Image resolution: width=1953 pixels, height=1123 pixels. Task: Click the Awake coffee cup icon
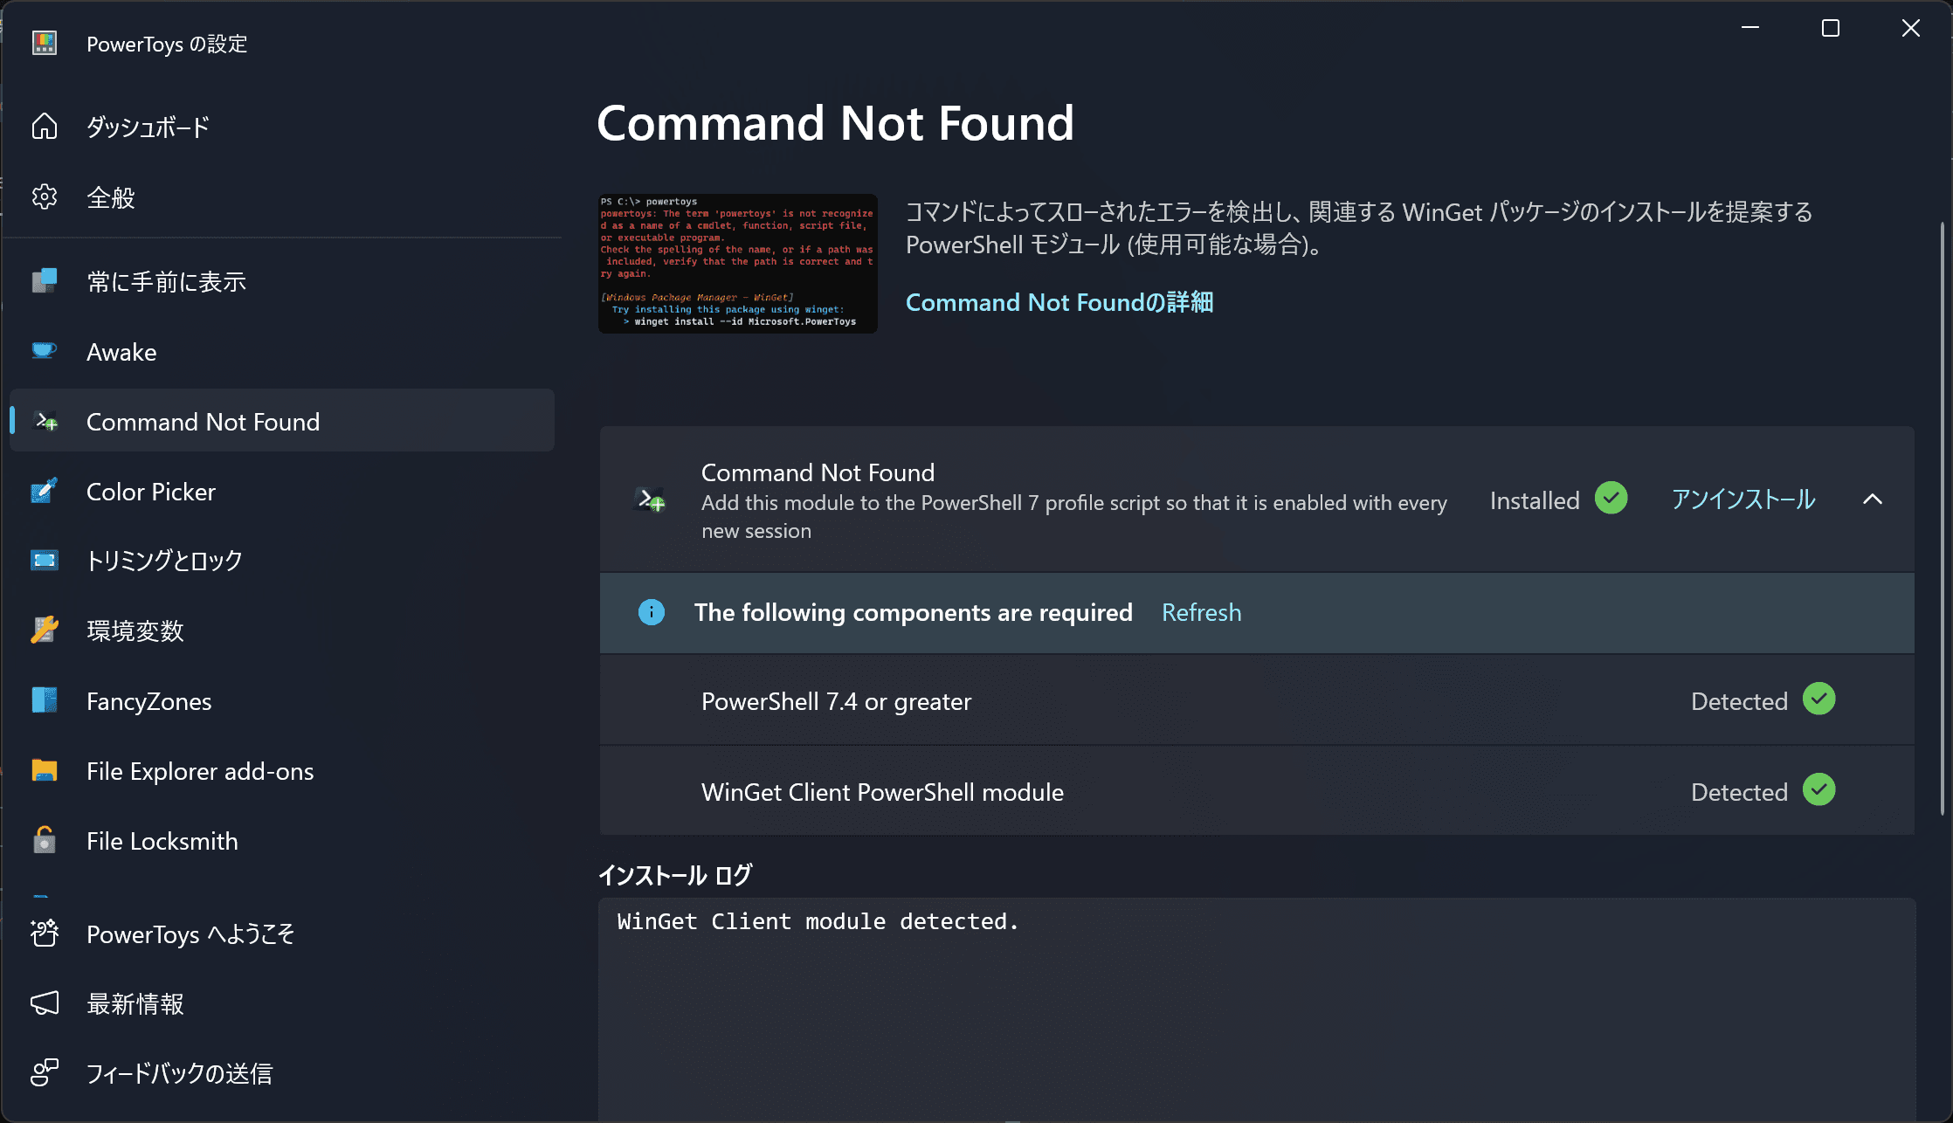point(45,351)
